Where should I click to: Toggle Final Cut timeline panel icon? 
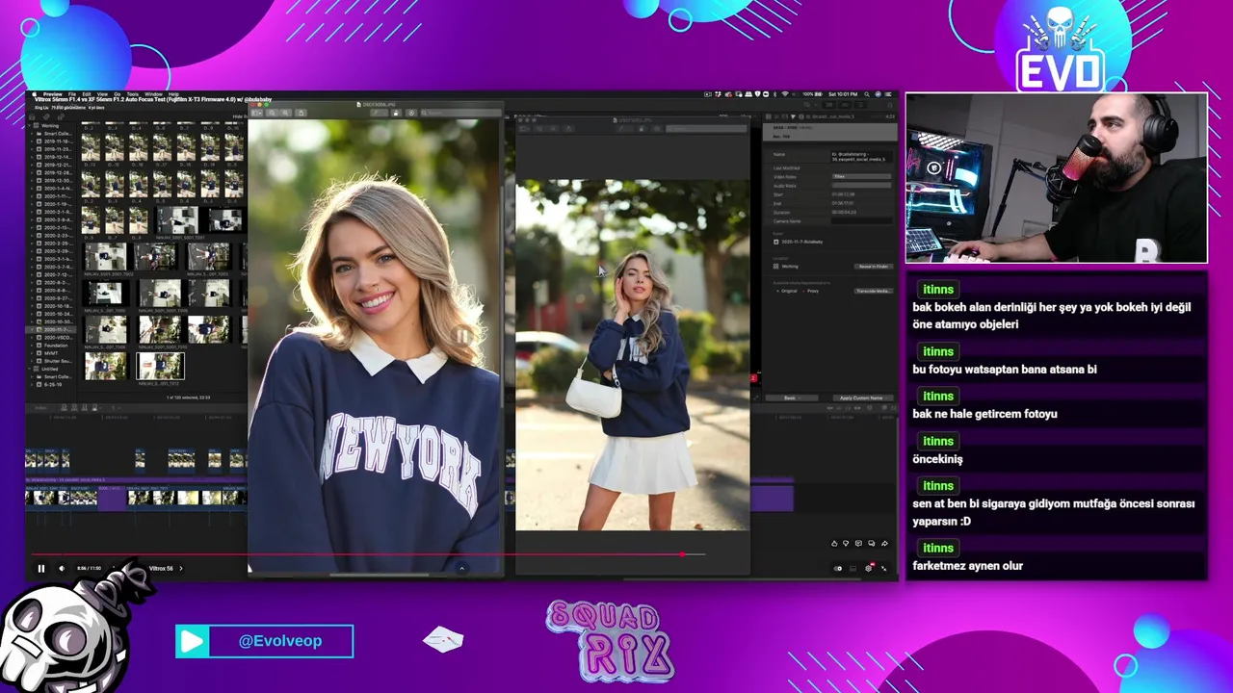click(845, 105)
